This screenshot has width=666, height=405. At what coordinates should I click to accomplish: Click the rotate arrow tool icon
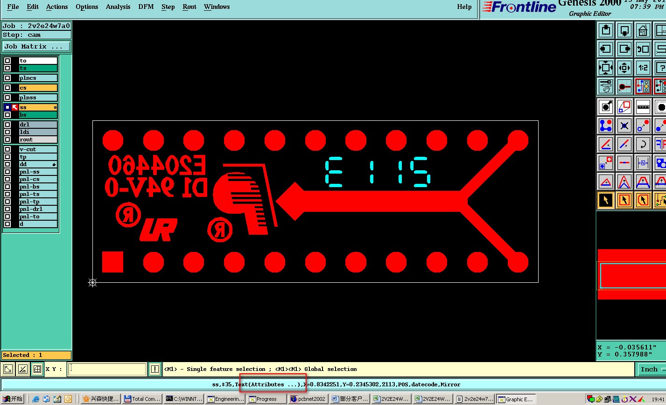point(643,144)
